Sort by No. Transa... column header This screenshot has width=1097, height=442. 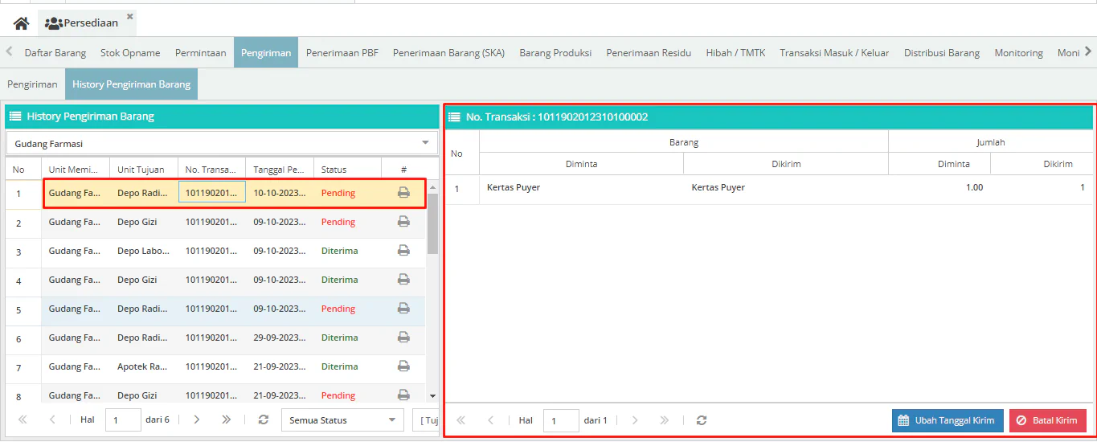tap(212, 170)
